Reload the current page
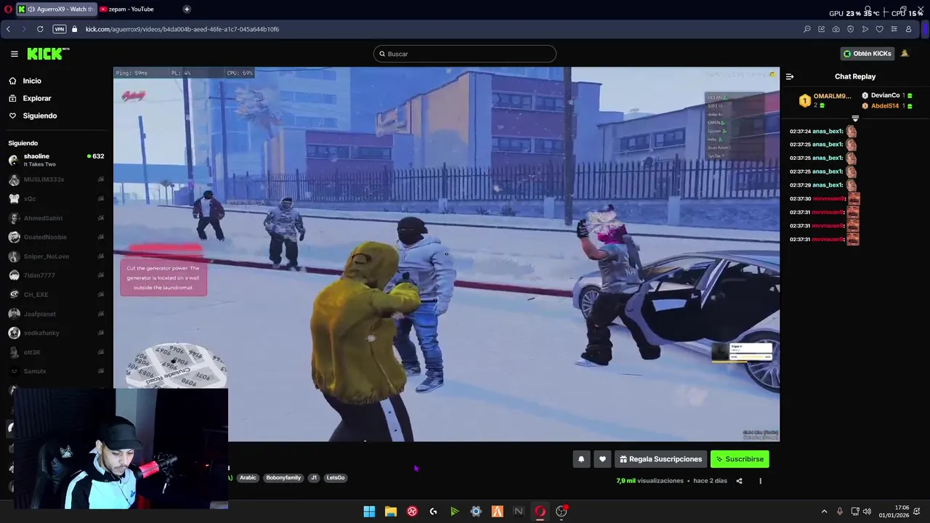This screenshot has width=930, height=523. pyautogui.click(x=40, y=29)
